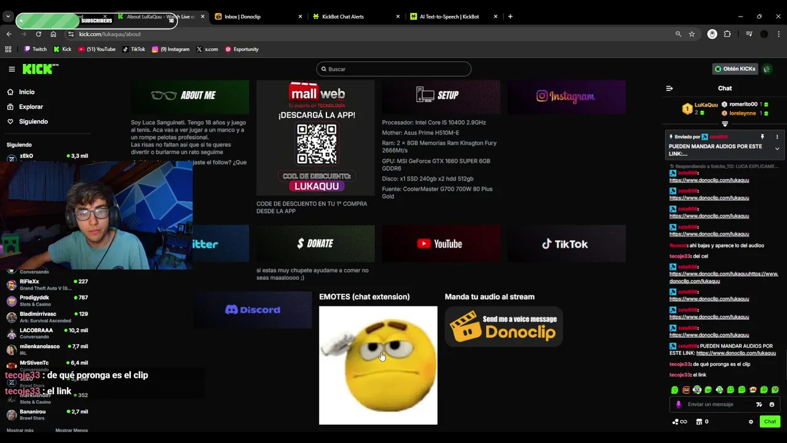Click the mall web app QR banner
The image size is (787, 443).
(315, 138)
